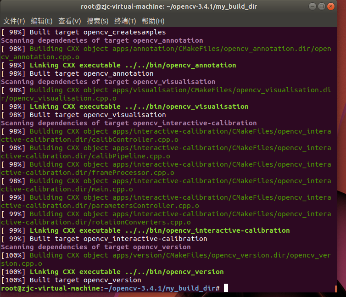Screen dimensions: 346x297
Task: Click the prompt 'root@zjc-virtual-machine'
Action: tap(51, 288)
